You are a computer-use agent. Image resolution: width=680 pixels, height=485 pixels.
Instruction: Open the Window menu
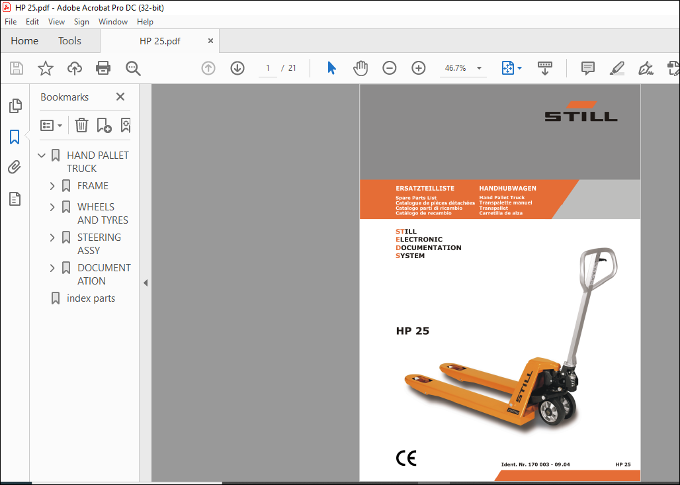click(x=112, y=22)
